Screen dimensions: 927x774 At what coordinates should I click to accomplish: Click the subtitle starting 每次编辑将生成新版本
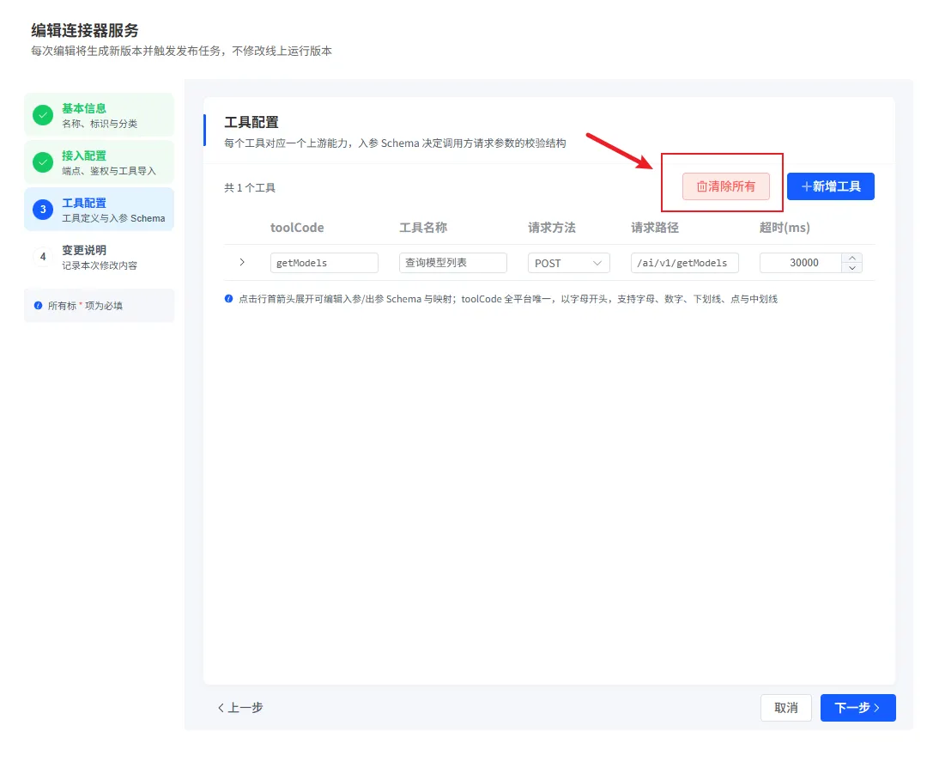(181, 51)
